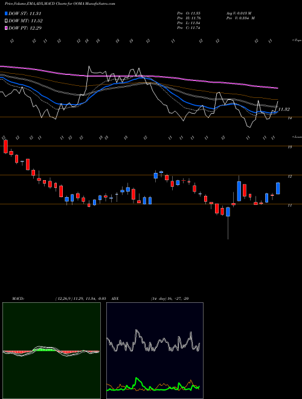Click the 12 price axis label
Image resolution: width=302 pixels, height=399 pixels.
[289, 176]
